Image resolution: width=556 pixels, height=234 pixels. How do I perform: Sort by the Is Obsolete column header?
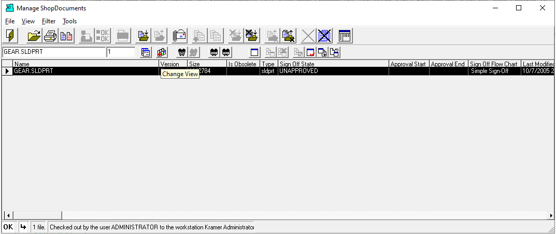click(243, 64)
